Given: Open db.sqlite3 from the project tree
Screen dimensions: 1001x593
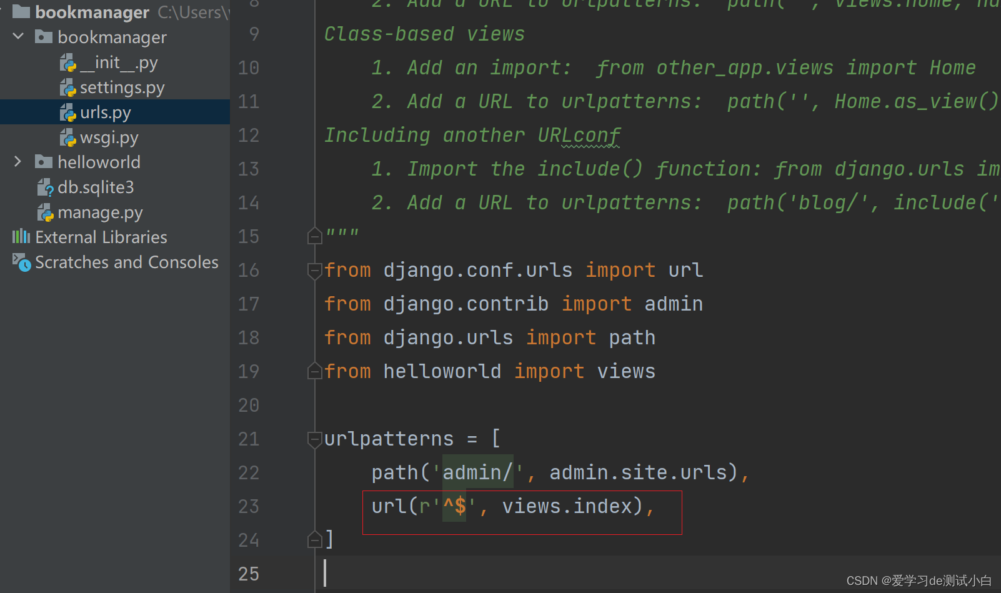Looking at the screenshot, I should [96, 187].
